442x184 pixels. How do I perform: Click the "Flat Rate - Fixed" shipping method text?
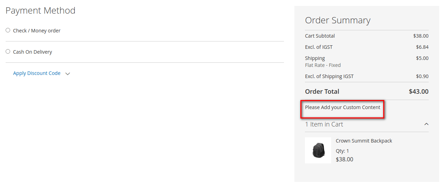tap(323, 65)
